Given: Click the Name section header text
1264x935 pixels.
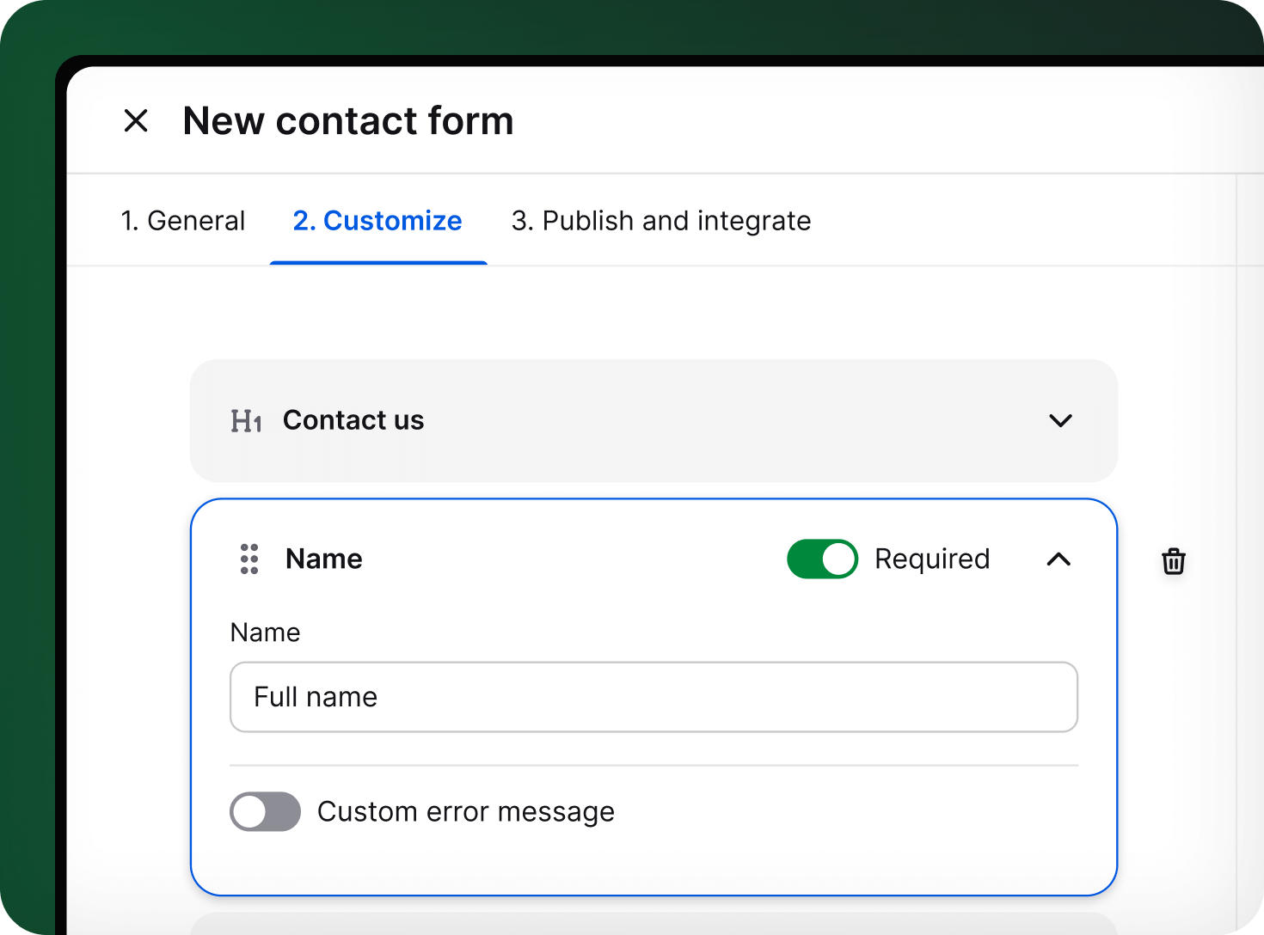Looking at the screenshot, I should (323, 559).
